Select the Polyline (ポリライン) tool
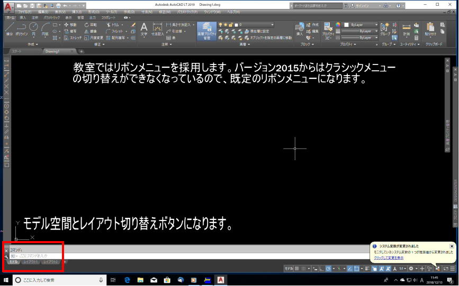 point(22,29)
